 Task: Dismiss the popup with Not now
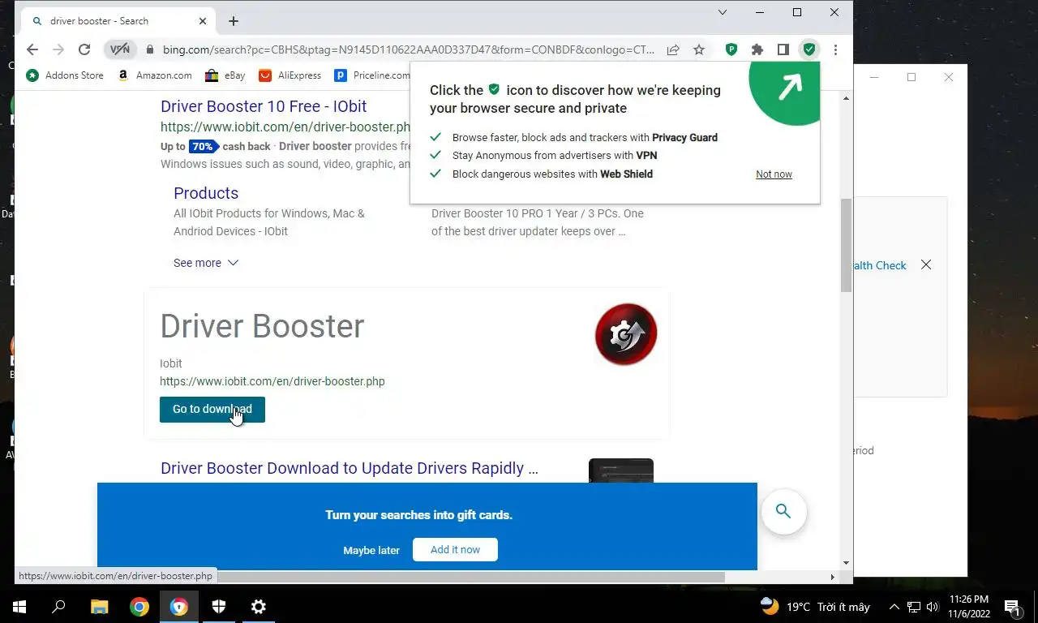(774, 174)
